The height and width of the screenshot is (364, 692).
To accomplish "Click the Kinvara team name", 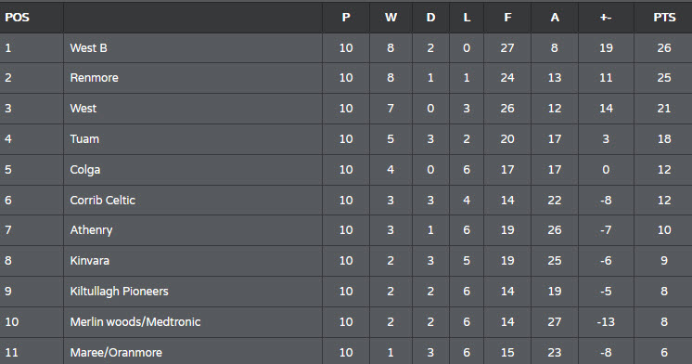I will [x=90, y=261].
